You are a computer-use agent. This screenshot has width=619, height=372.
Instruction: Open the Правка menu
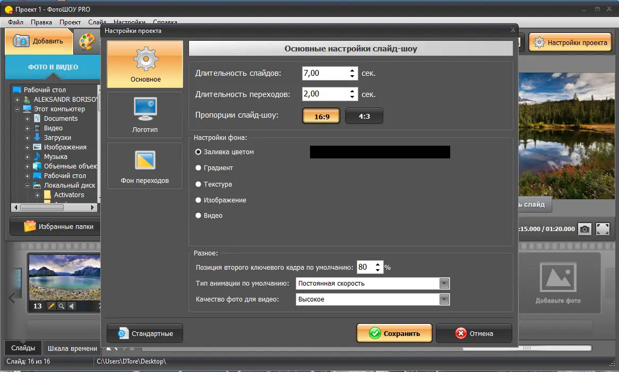41,22
